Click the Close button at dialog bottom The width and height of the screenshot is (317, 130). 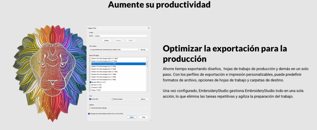pyautogui.click(x=144, y=117)
